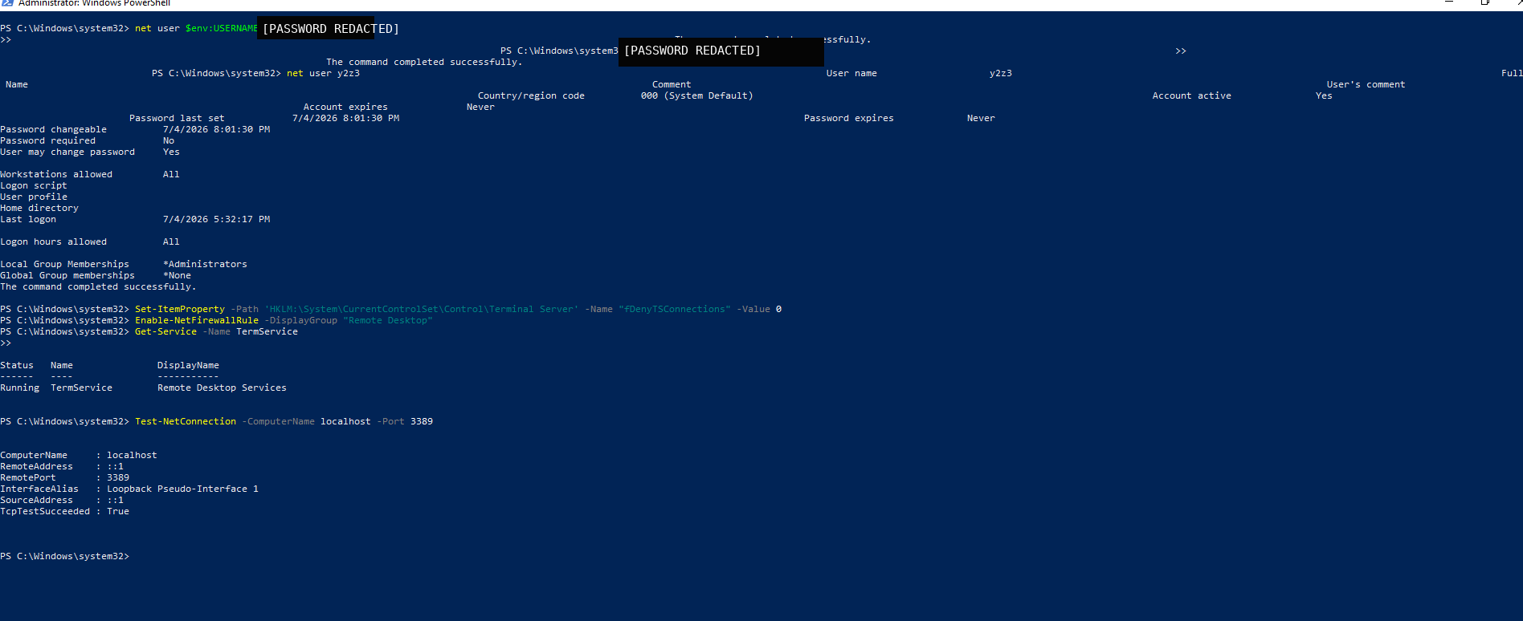Image resolution: width=1523 pixels, height=621 pixels.
Task: Click the "User's comment" label
Action: coord(1366,84)
